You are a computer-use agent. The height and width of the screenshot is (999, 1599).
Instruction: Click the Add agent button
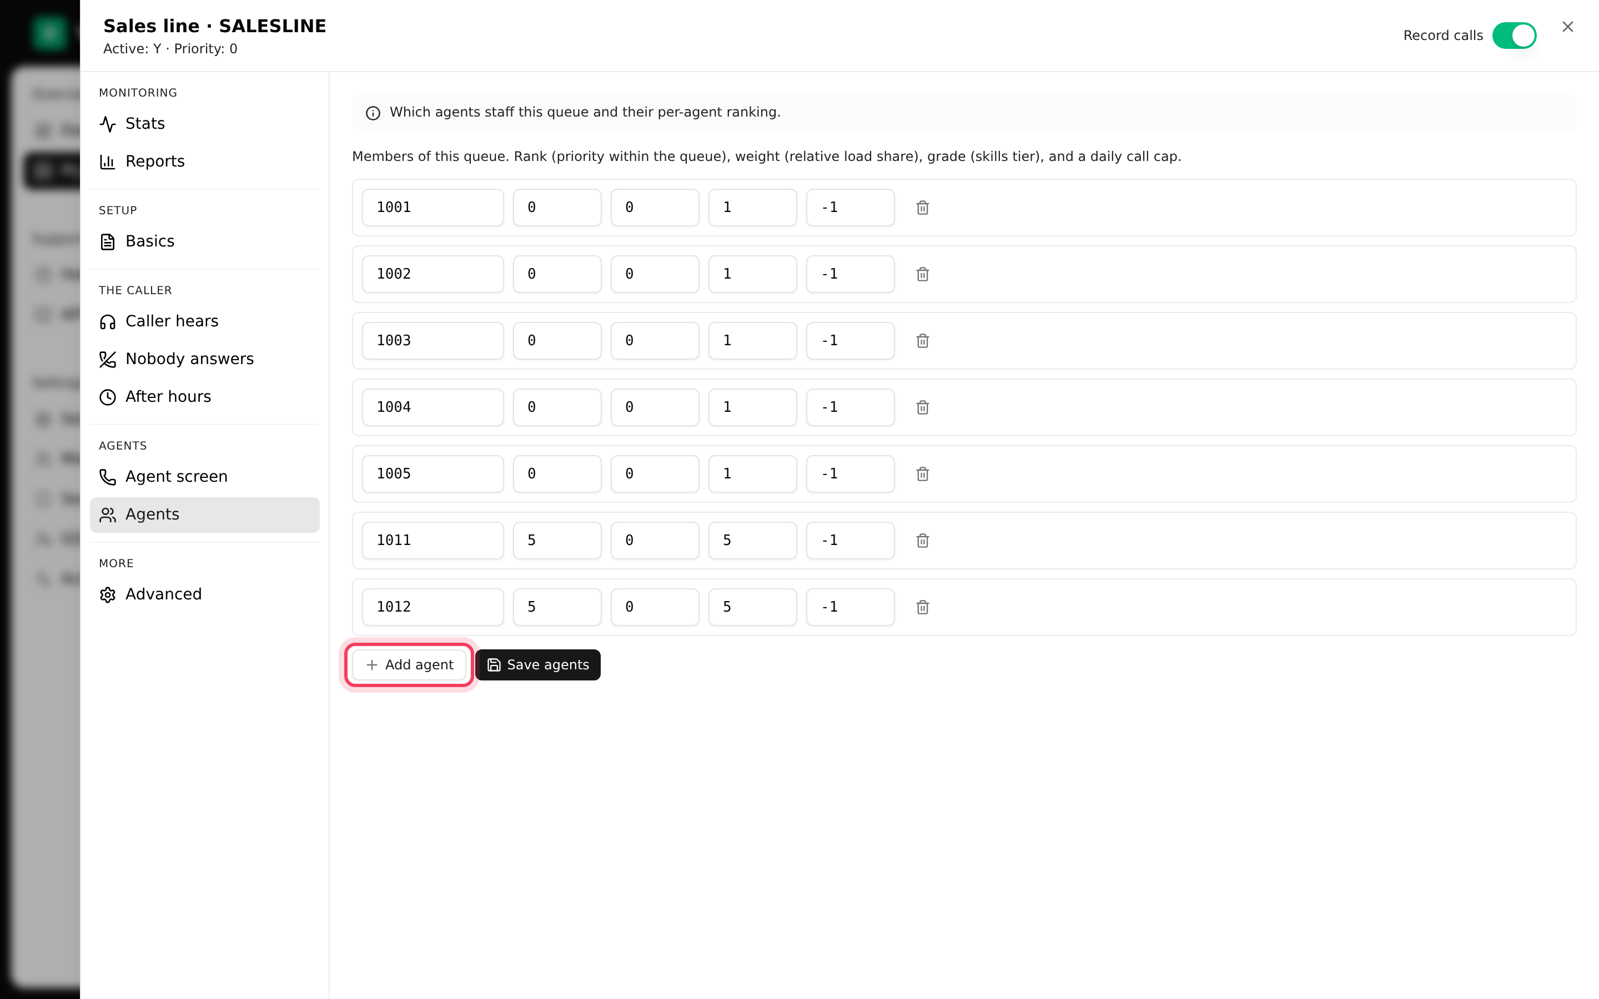pos(409,665)
